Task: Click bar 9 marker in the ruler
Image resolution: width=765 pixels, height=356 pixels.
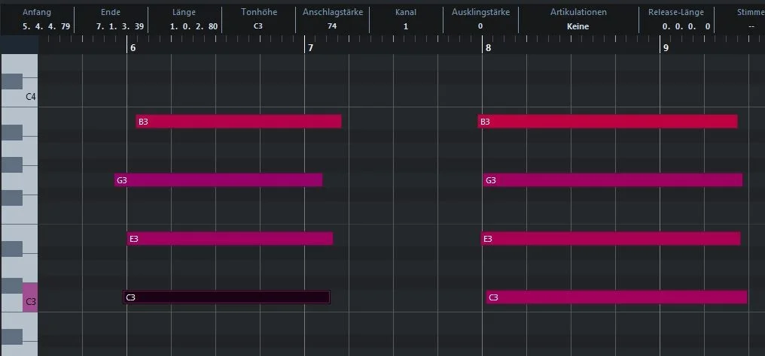Action: pyautogui.click(x=666, y=47)
